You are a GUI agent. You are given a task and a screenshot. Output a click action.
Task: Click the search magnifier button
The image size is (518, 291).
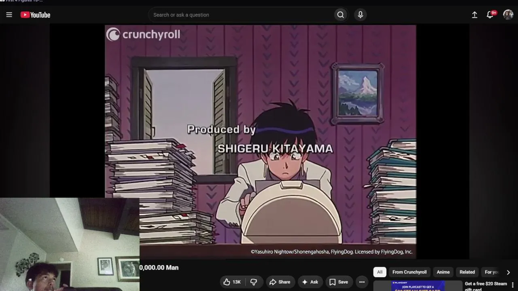coord(341,15)
